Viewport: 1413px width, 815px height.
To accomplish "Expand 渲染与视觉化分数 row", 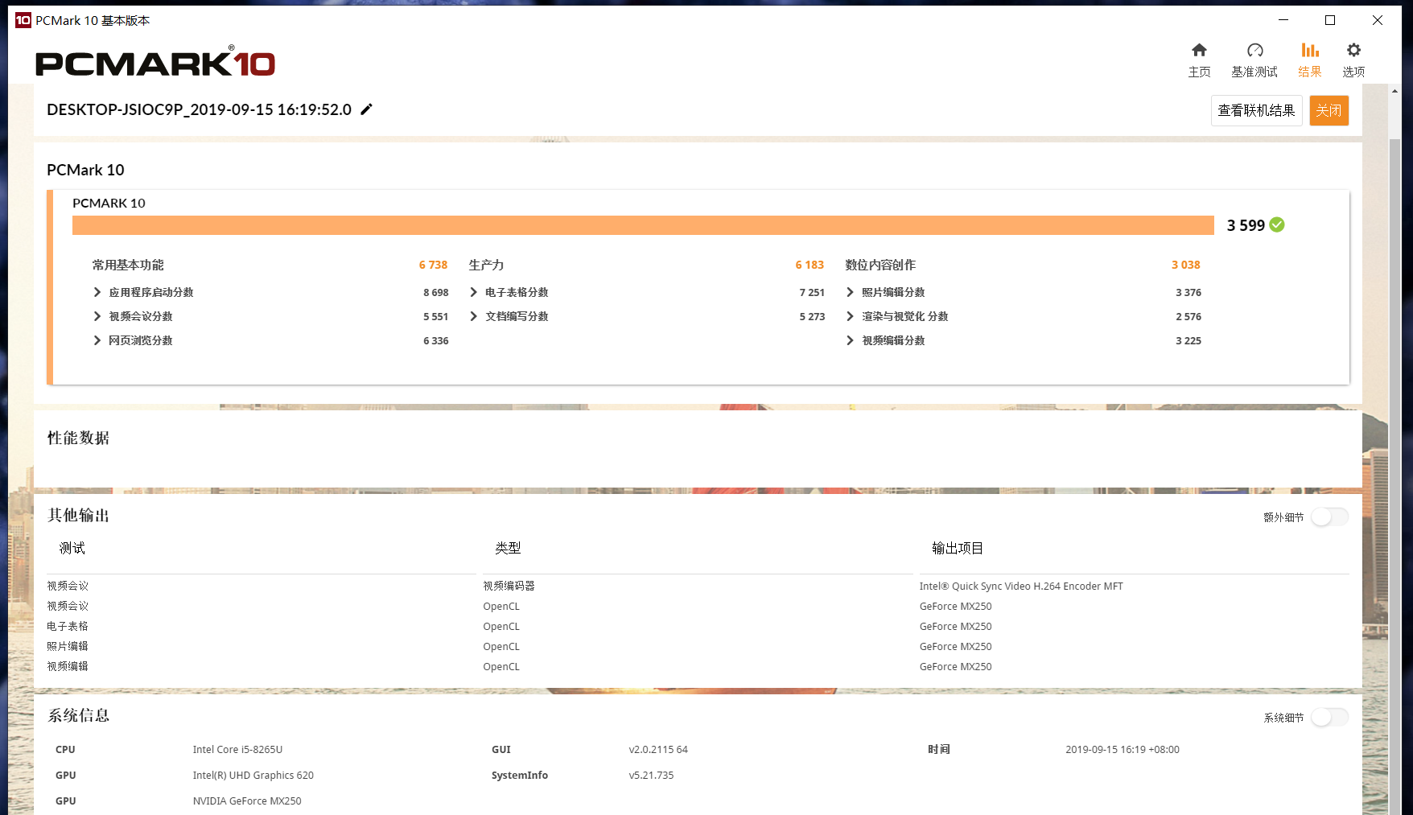I will click(851, 316).
